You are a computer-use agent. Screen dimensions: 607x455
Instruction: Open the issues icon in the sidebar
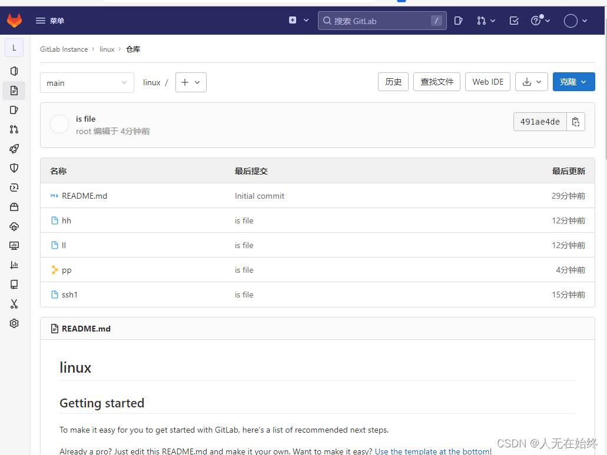point(14,110)
